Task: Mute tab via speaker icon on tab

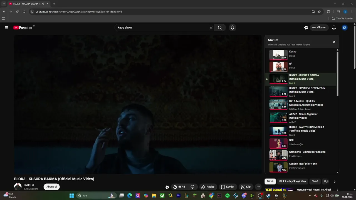Action: click(x=43, y=4)
